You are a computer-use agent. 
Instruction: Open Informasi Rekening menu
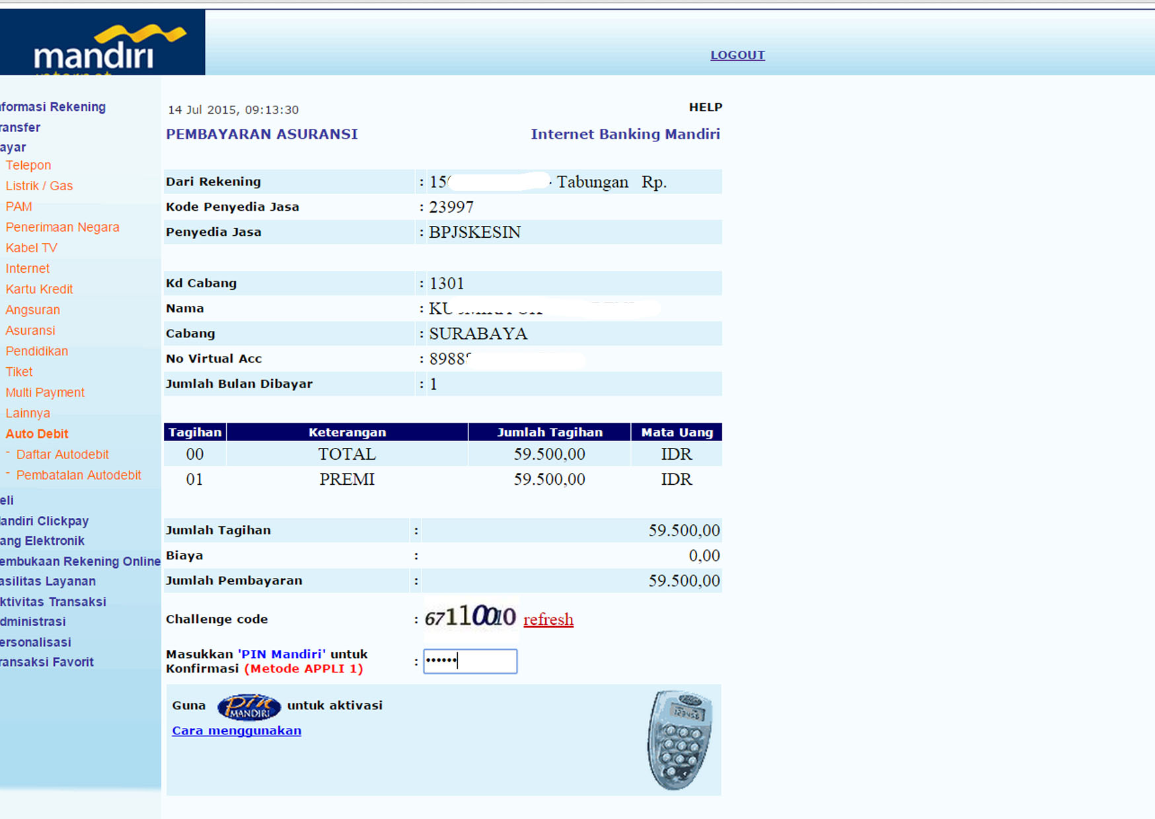click(53, 107)
